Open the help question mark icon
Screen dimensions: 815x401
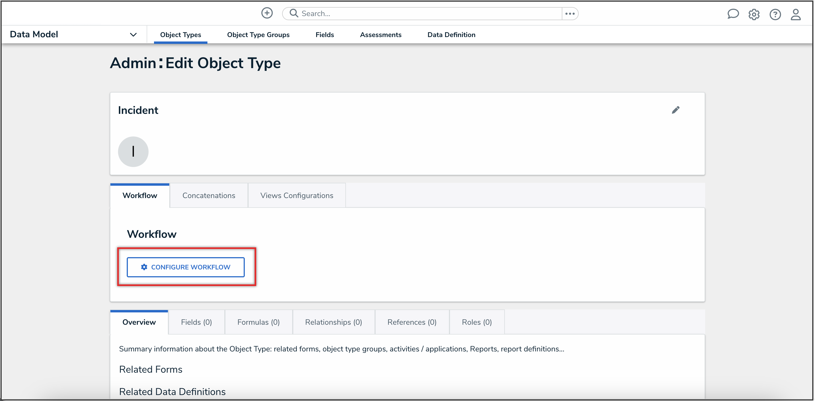pos(775,14)
